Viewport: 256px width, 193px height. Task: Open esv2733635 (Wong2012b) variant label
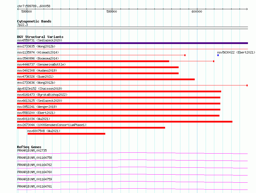(x=36, y=46)
